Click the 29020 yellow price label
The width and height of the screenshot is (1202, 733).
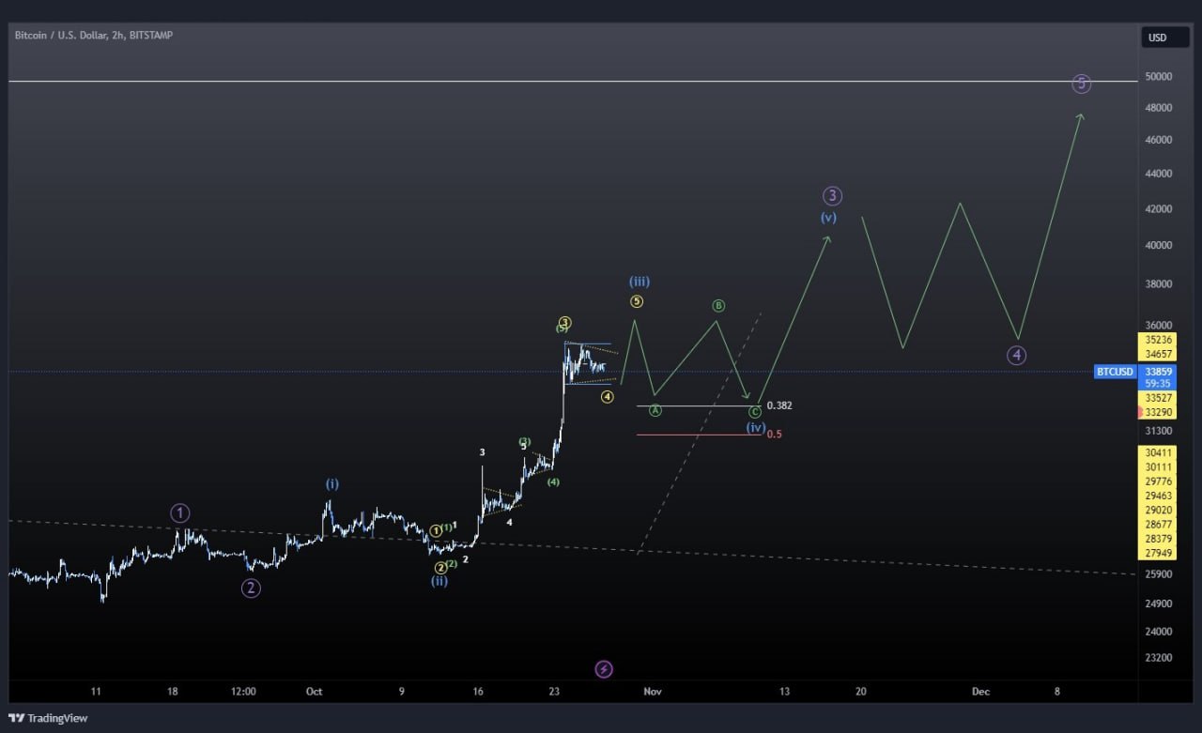(1158, 511)
